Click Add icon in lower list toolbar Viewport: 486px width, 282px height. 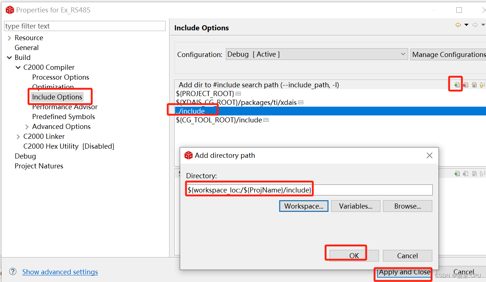(x=457, y=174)
